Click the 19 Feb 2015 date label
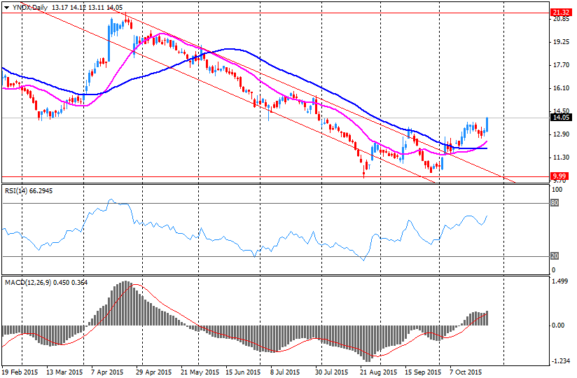The image size is (577, 378). 20,372
